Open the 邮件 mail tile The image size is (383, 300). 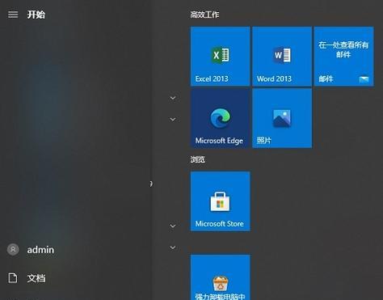[x=344, y=57]
